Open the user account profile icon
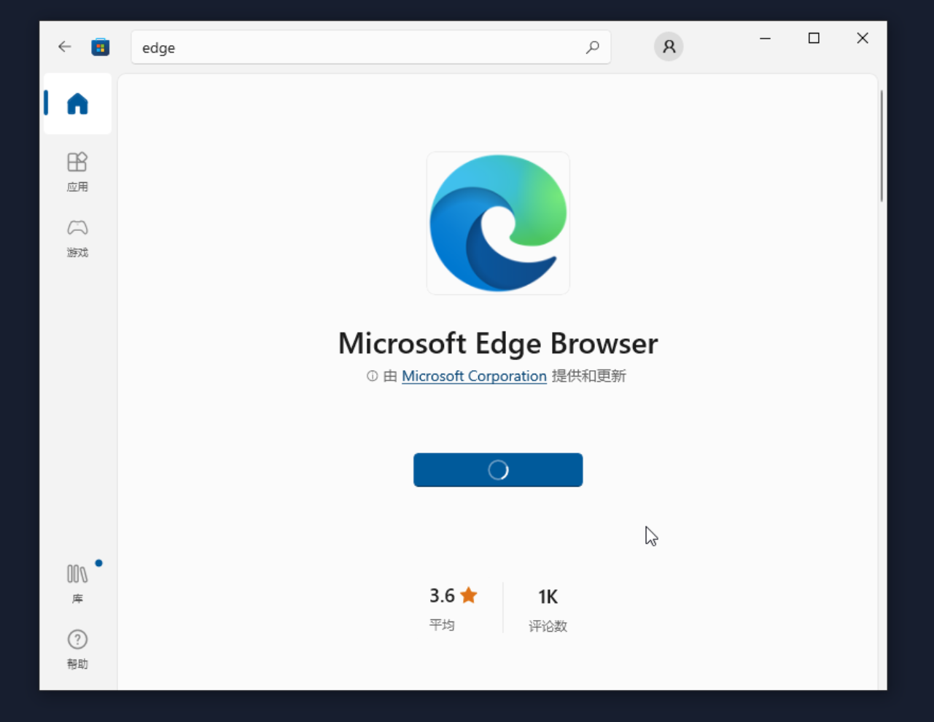This screenshot has height=722, width=934. click(x=669, y=47)
